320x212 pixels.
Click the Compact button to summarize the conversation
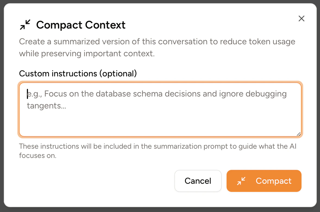264,181
